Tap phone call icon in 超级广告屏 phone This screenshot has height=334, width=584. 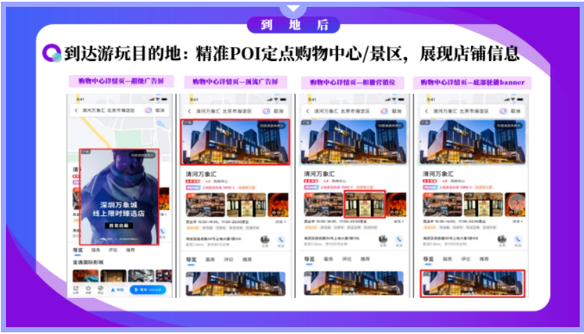(x=163, y=232)
